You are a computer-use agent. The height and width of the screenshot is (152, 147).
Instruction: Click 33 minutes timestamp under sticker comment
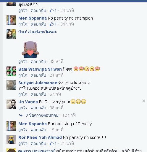[x=56, y=61]
